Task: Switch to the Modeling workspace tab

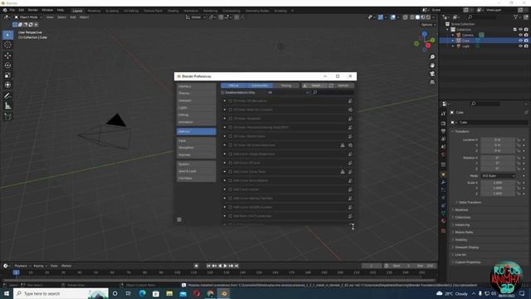Action: pyautogui.click(x=94, y=11)
